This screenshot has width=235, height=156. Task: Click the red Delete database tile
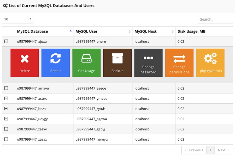tap(25, 63)
